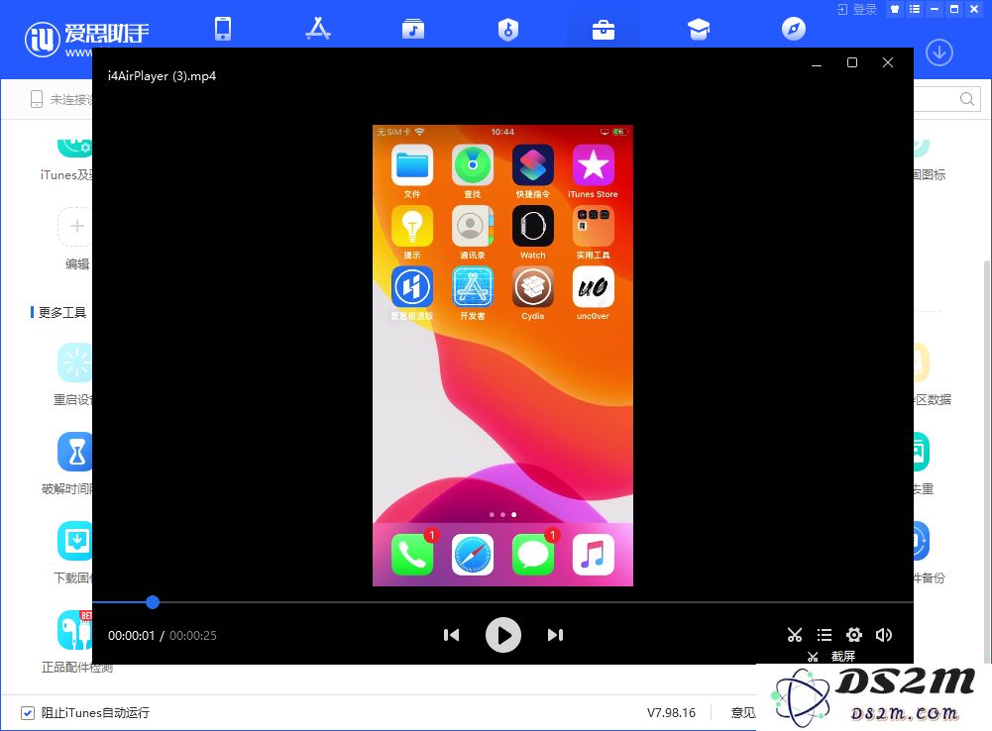The width and height of the screenshot is (992, 731).
Task: Click the Contacts app icon in video
Action: click(x=473, y=226)
